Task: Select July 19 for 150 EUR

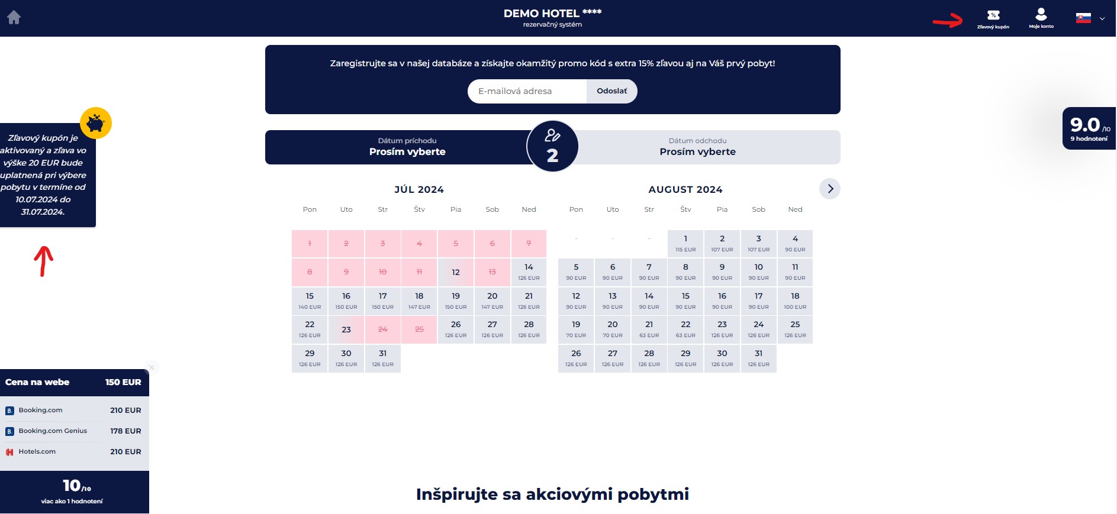Action: coord(456,300)
